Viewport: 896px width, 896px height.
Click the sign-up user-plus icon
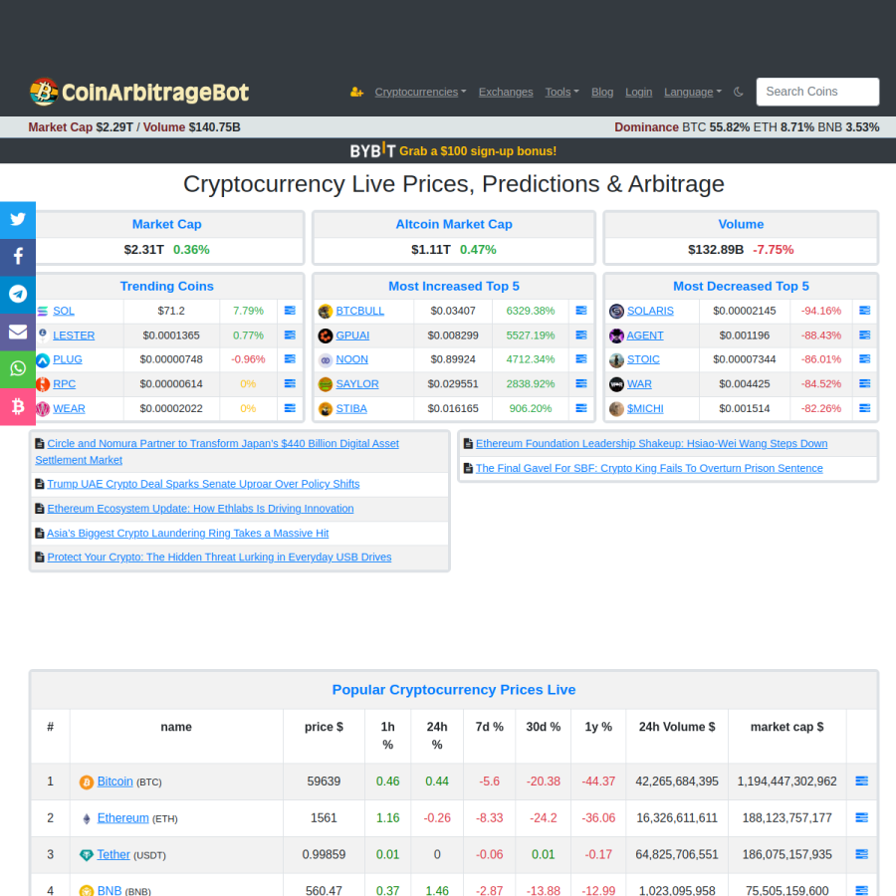(x=356, y=92)
